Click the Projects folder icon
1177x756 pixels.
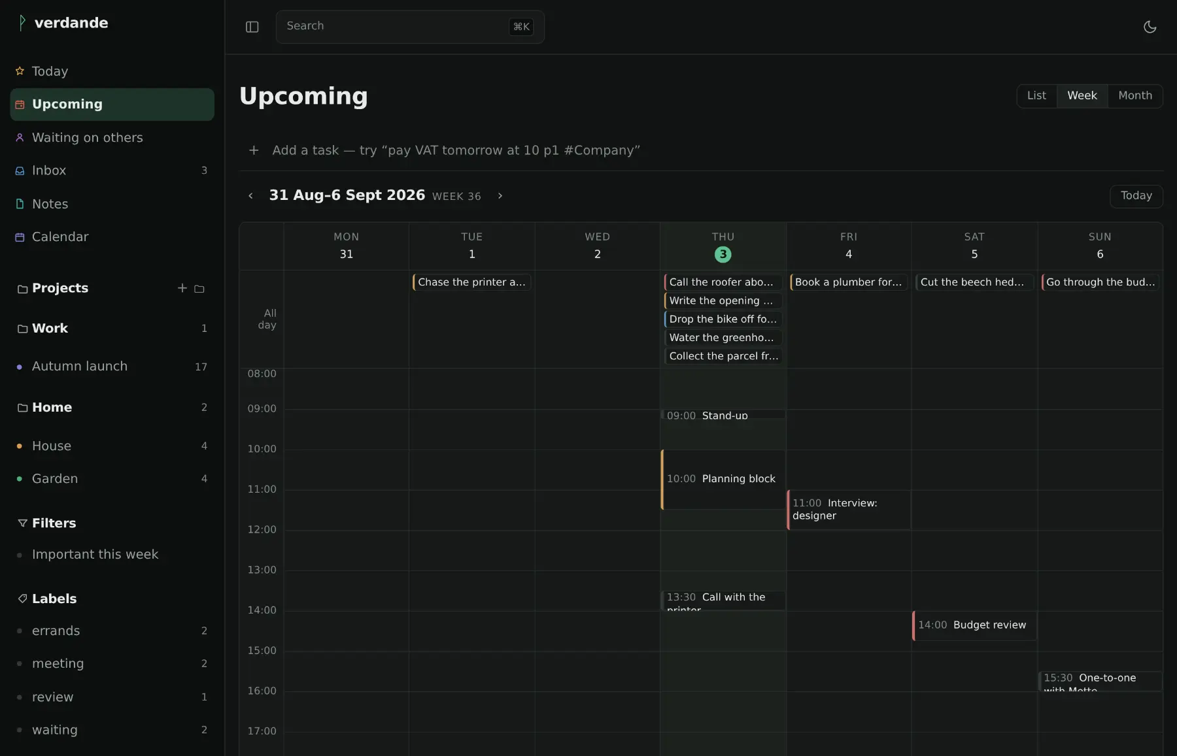(x=22, y=289)
